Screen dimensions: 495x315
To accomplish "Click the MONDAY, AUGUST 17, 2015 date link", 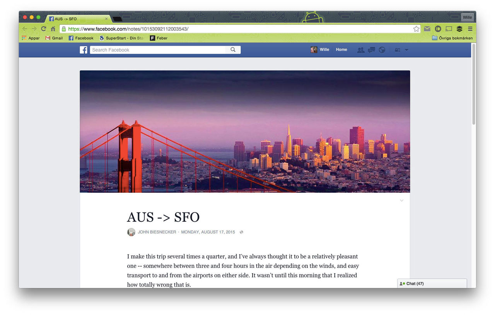I will pos(208,232).
